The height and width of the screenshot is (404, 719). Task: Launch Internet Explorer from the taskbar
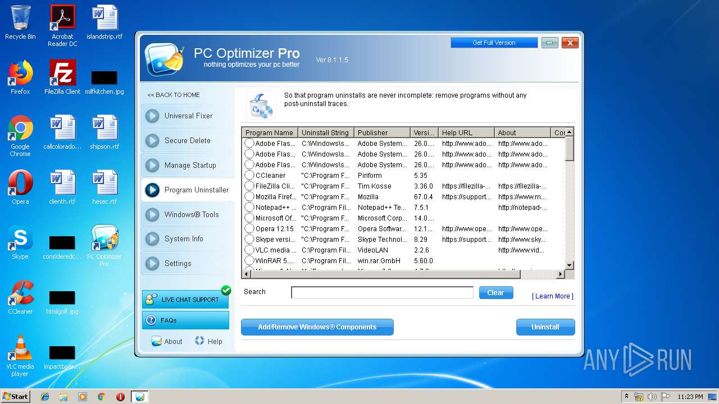[x=45, y=397]
